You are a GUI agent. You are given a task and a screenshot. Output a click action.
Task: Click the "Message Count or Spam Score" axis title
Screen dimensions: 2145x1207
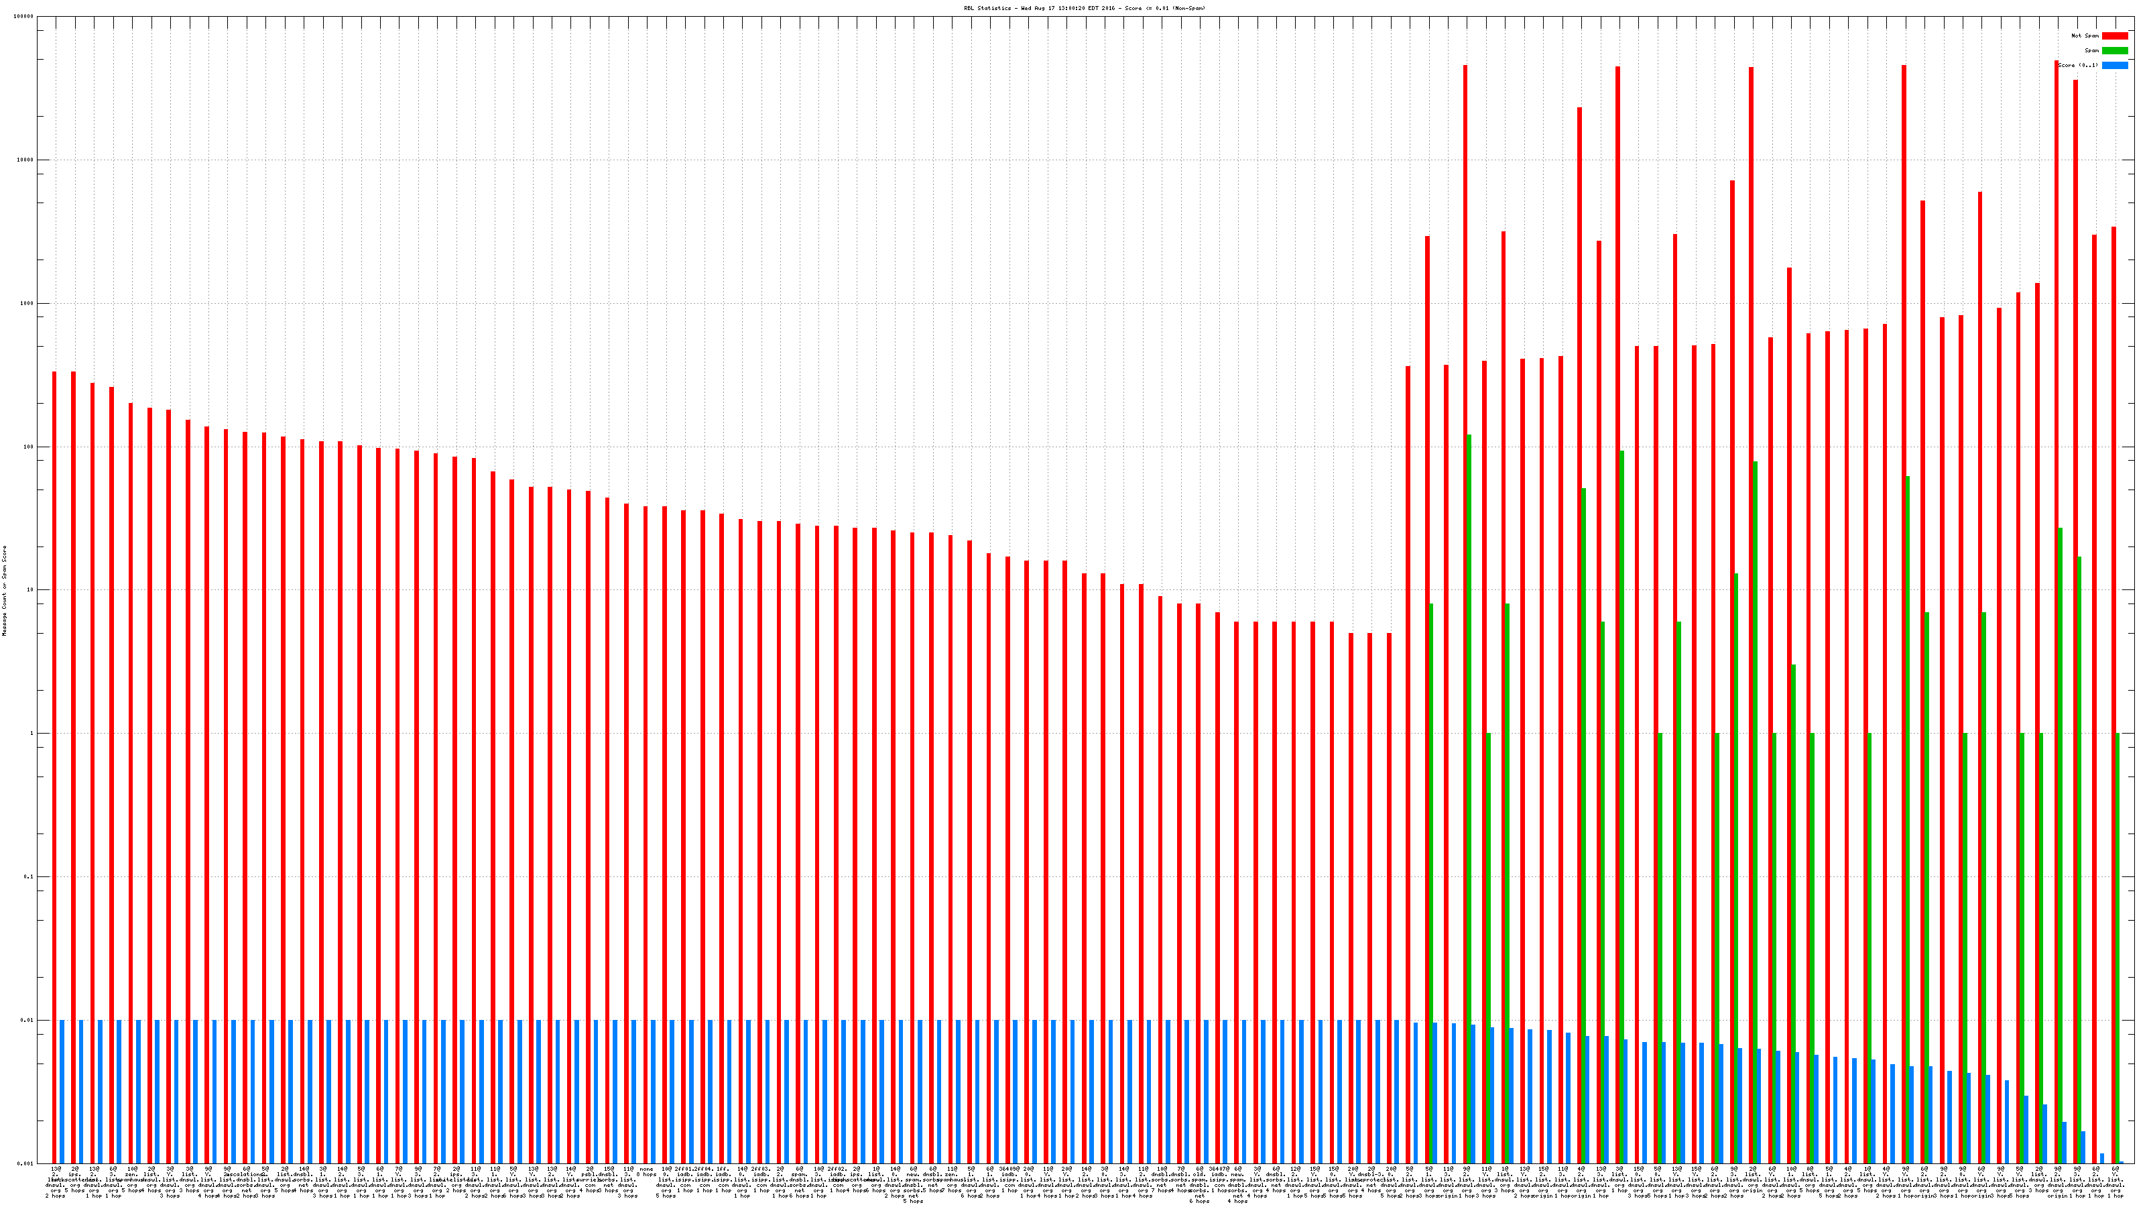(x=4, y=591)
